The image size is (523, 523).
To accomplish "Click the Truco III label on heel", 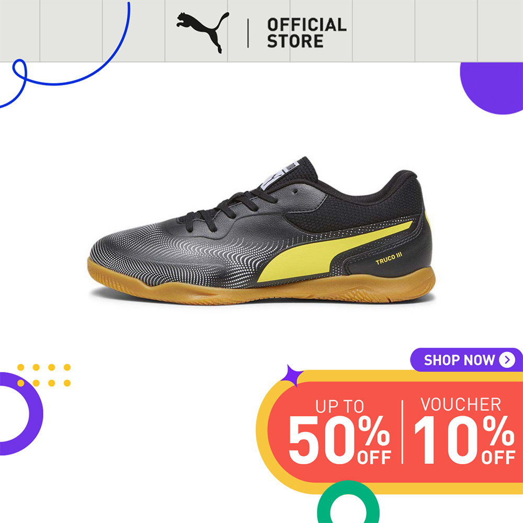I will pos(389,259).
